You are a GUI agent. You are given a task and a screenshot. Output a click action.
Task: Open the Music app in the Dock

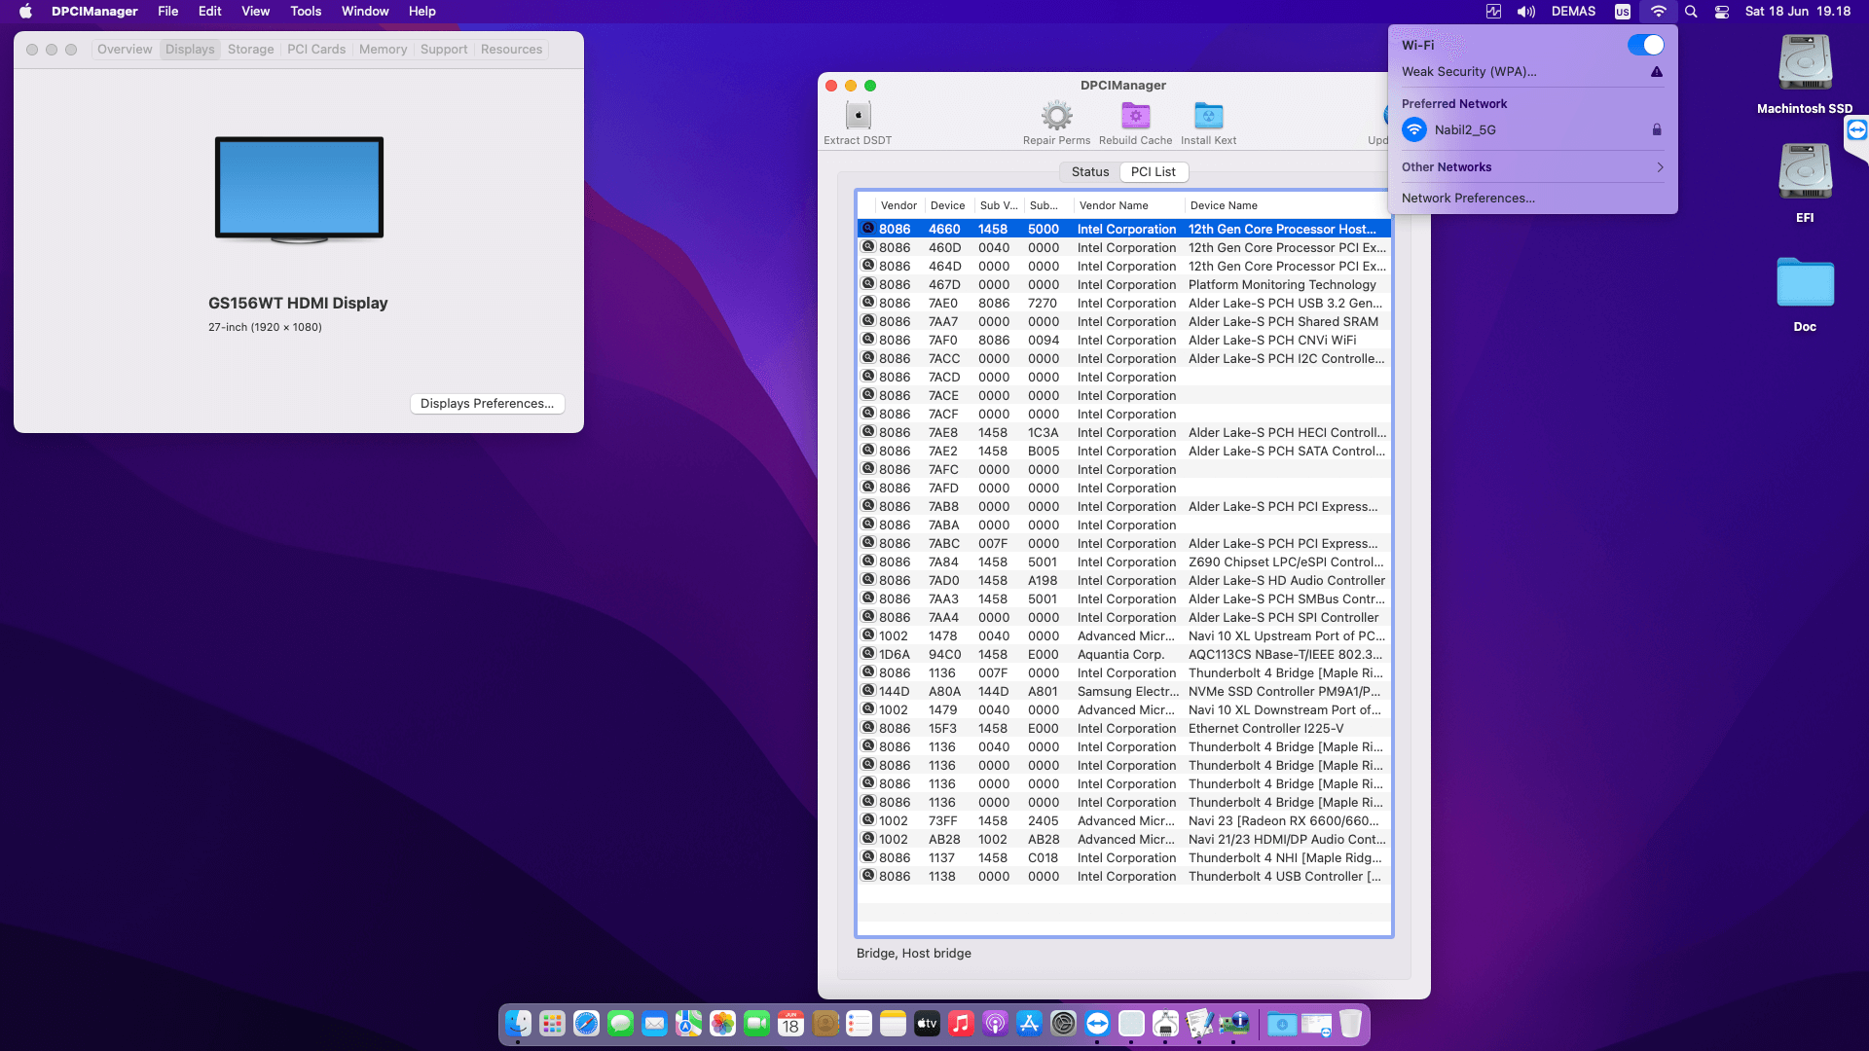[961, 1024]
